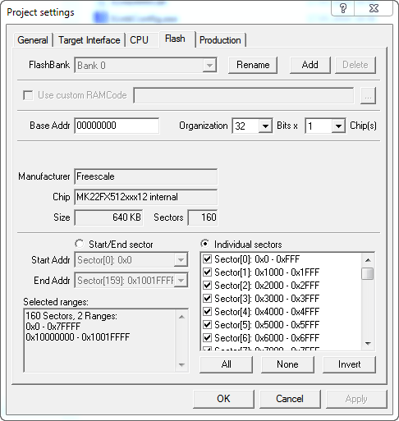Click sector list scroll up arrow
This screenshot has width=399, height=421.
click(368, 260)
